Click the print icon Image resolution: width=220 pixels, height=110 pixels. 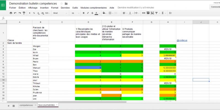11,13
